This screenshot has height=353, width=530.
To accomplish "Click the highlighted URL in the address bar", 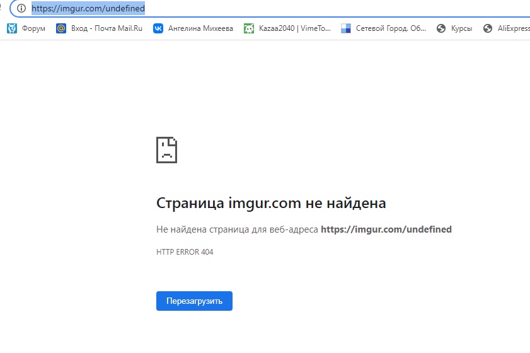I will pos(88,9).
